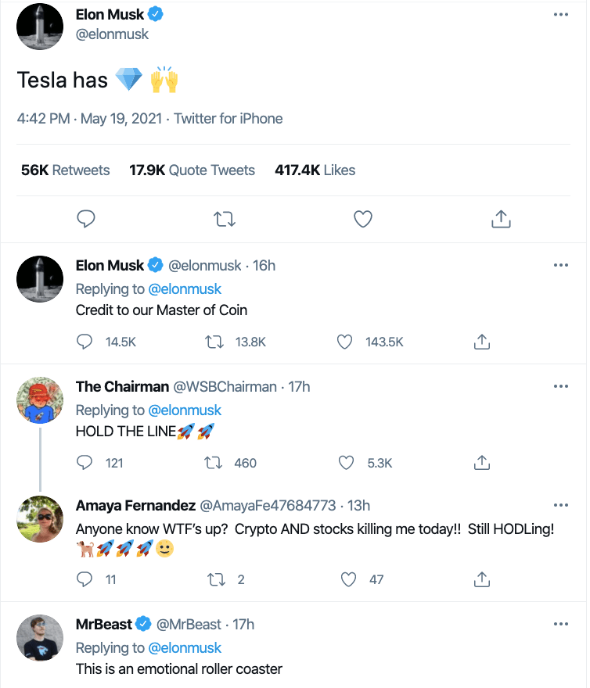View the 17.9K Quote Tweets
Viewport: 590px width, 688px height.
192,170
